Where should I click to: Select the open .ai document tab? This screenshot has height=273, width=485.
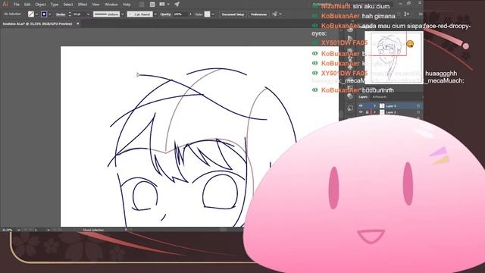point(37,24)
